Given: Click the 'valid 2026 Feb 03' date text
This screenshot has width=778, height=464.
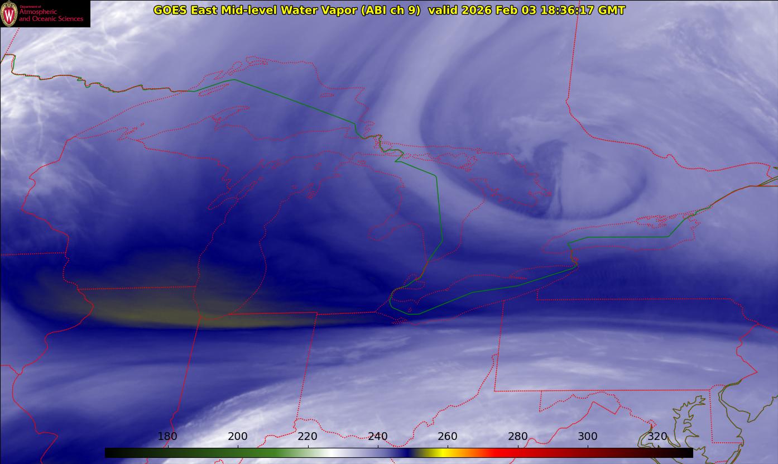Looking at the screenshot, I should pyautogui.click(x=482, y=10).
